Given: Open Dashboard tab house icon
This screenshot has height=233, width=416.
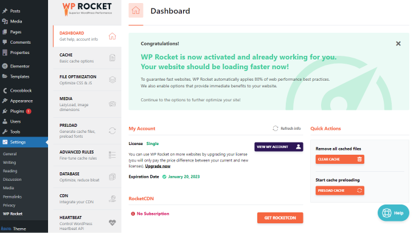Looking at the screenshot, I should tap(113, 36).
